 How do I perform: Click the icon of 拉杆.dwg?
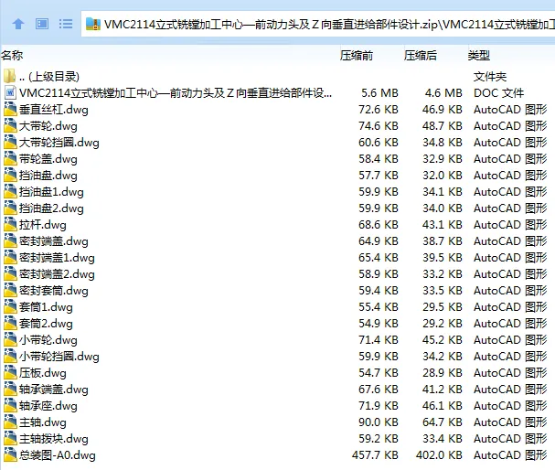pyautogui.click(x=10, y=225)
